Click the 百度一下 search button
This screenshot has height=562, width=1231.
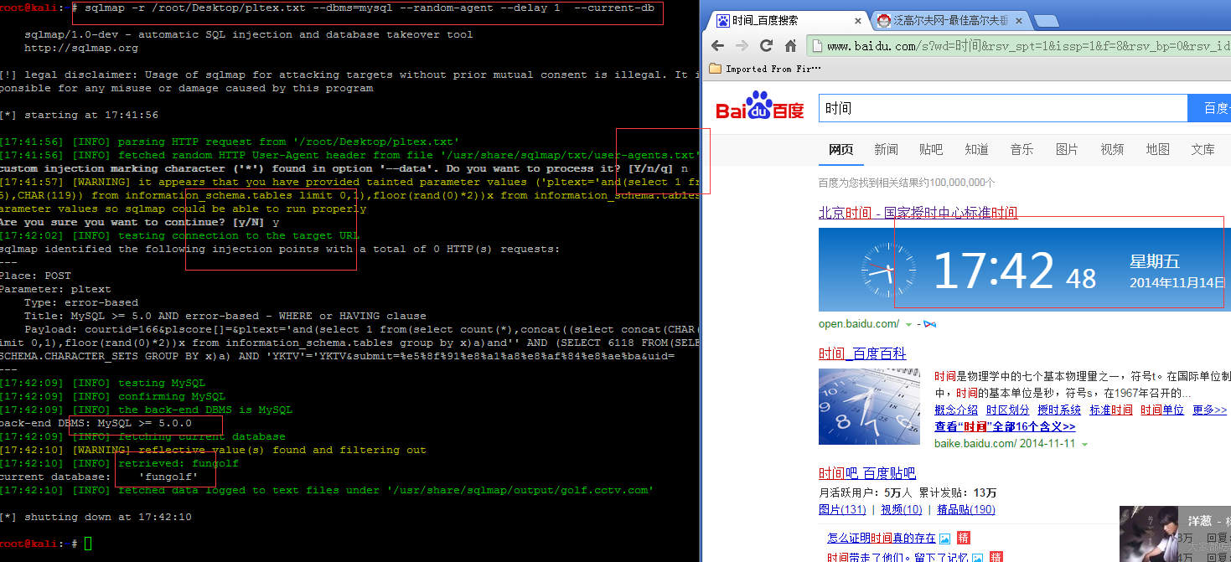[x=1209, y=108]
